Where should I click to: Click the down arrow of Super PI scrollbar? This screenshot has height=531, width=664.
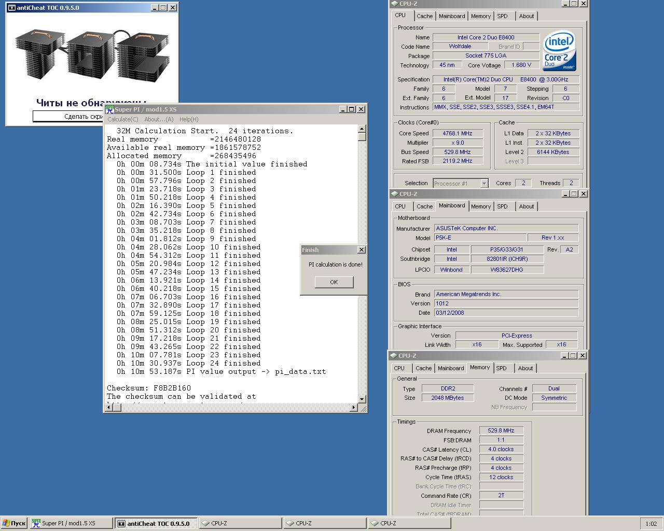(x=362, y=399)
